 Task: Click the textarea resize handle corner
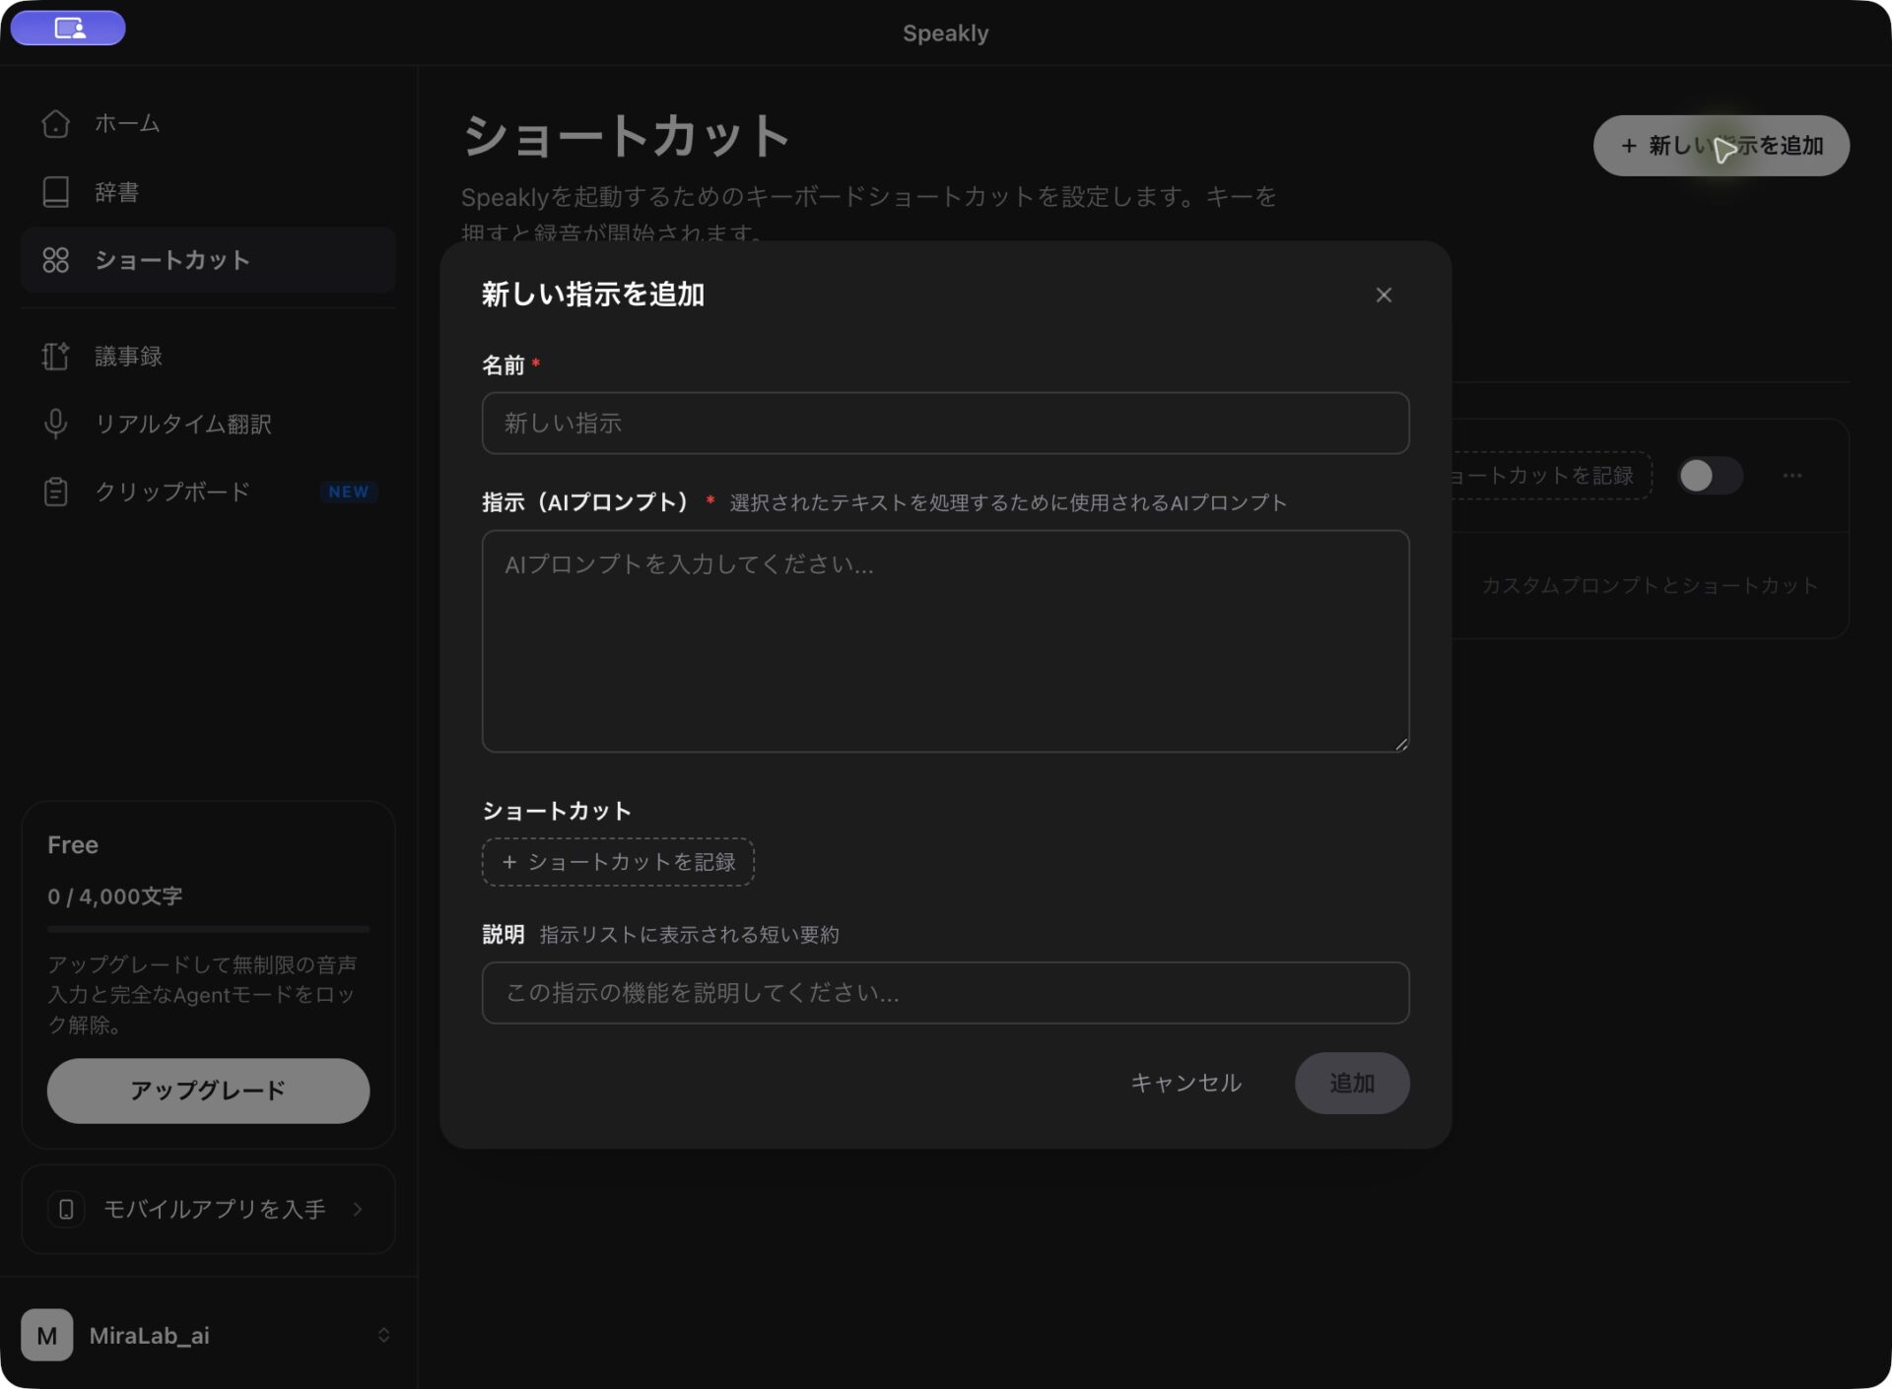tap(1401, 745)
